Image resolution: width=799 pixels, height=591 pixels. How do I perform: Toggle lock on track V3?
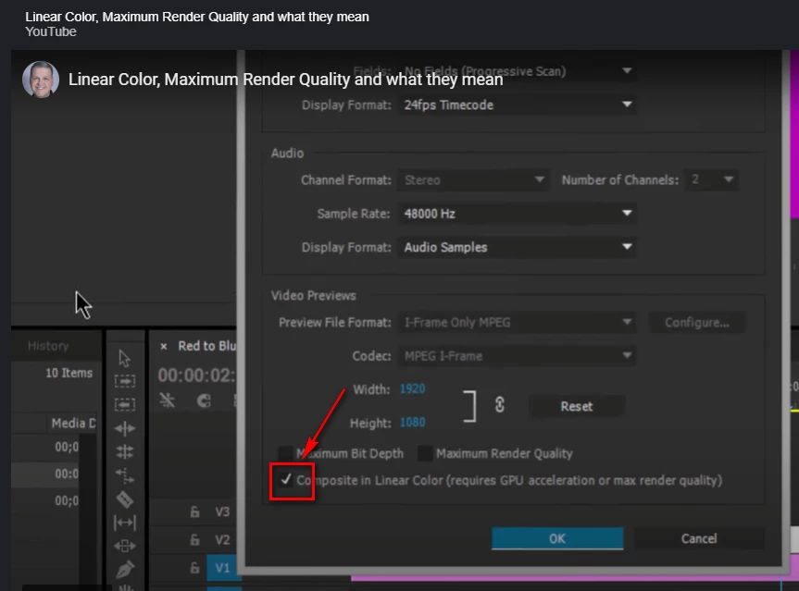point(194,512)
